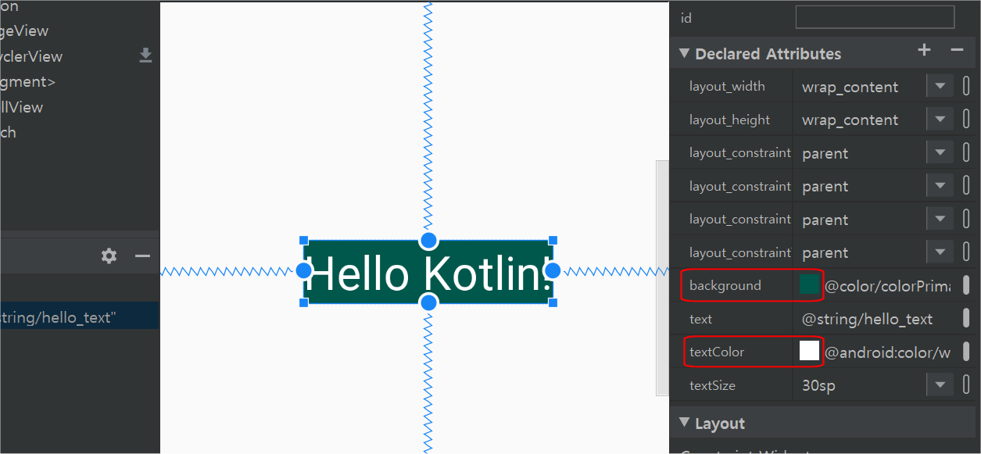The height and width of the screenshot is (454, 981).
Task: Select the bottom constraint handle of TextView
Action: (x=428, y=302)
